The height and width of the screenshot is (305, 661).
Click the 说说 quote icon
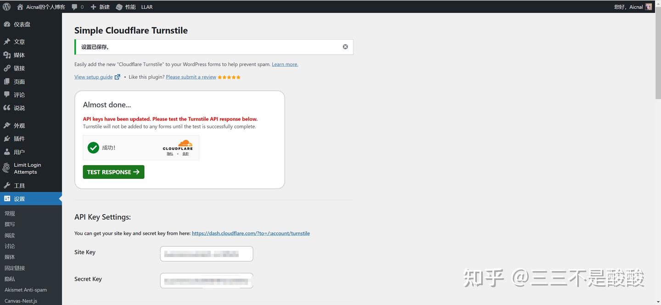click(7, 108)
